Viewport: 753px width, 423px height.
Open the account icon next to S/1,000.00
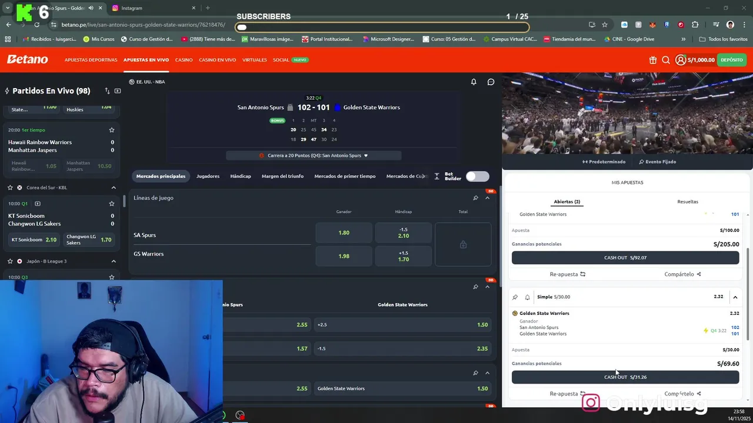(x=681, y=60)
